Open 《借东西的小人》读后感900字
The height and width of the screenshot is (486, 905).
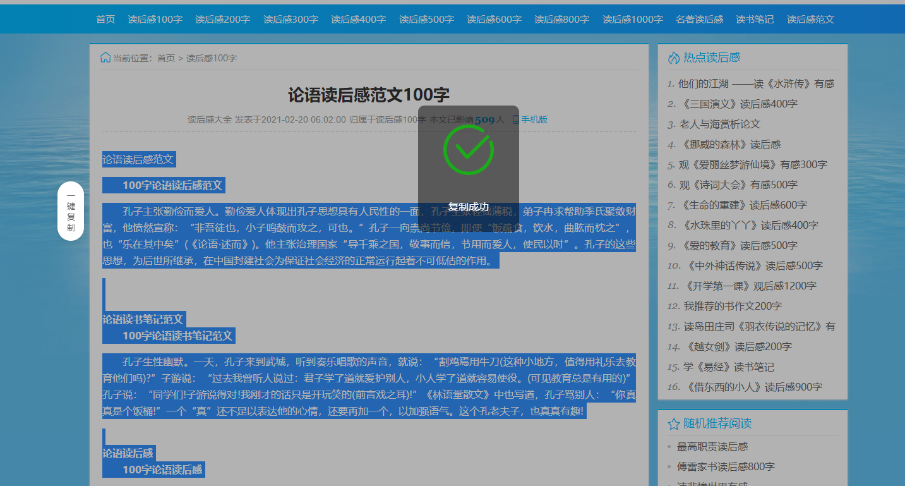pyautogui.click(x=753, y=387)
